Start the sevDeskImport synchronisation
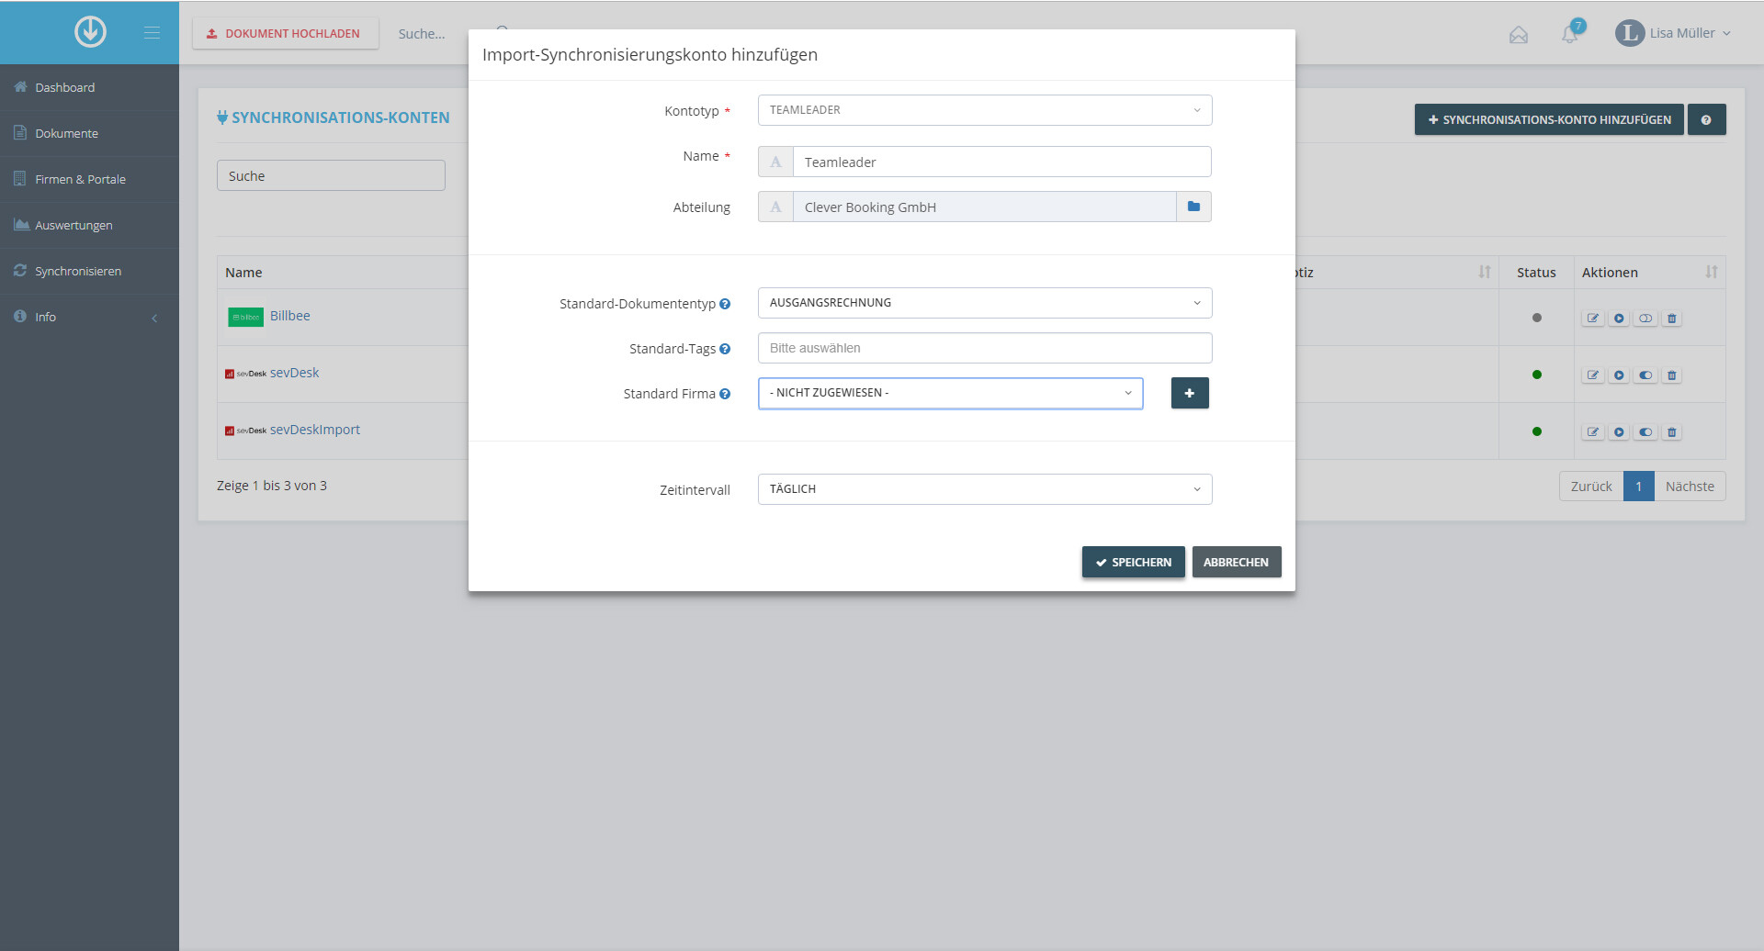This screenshot has height=951, width=1764. pos(1619,432)
